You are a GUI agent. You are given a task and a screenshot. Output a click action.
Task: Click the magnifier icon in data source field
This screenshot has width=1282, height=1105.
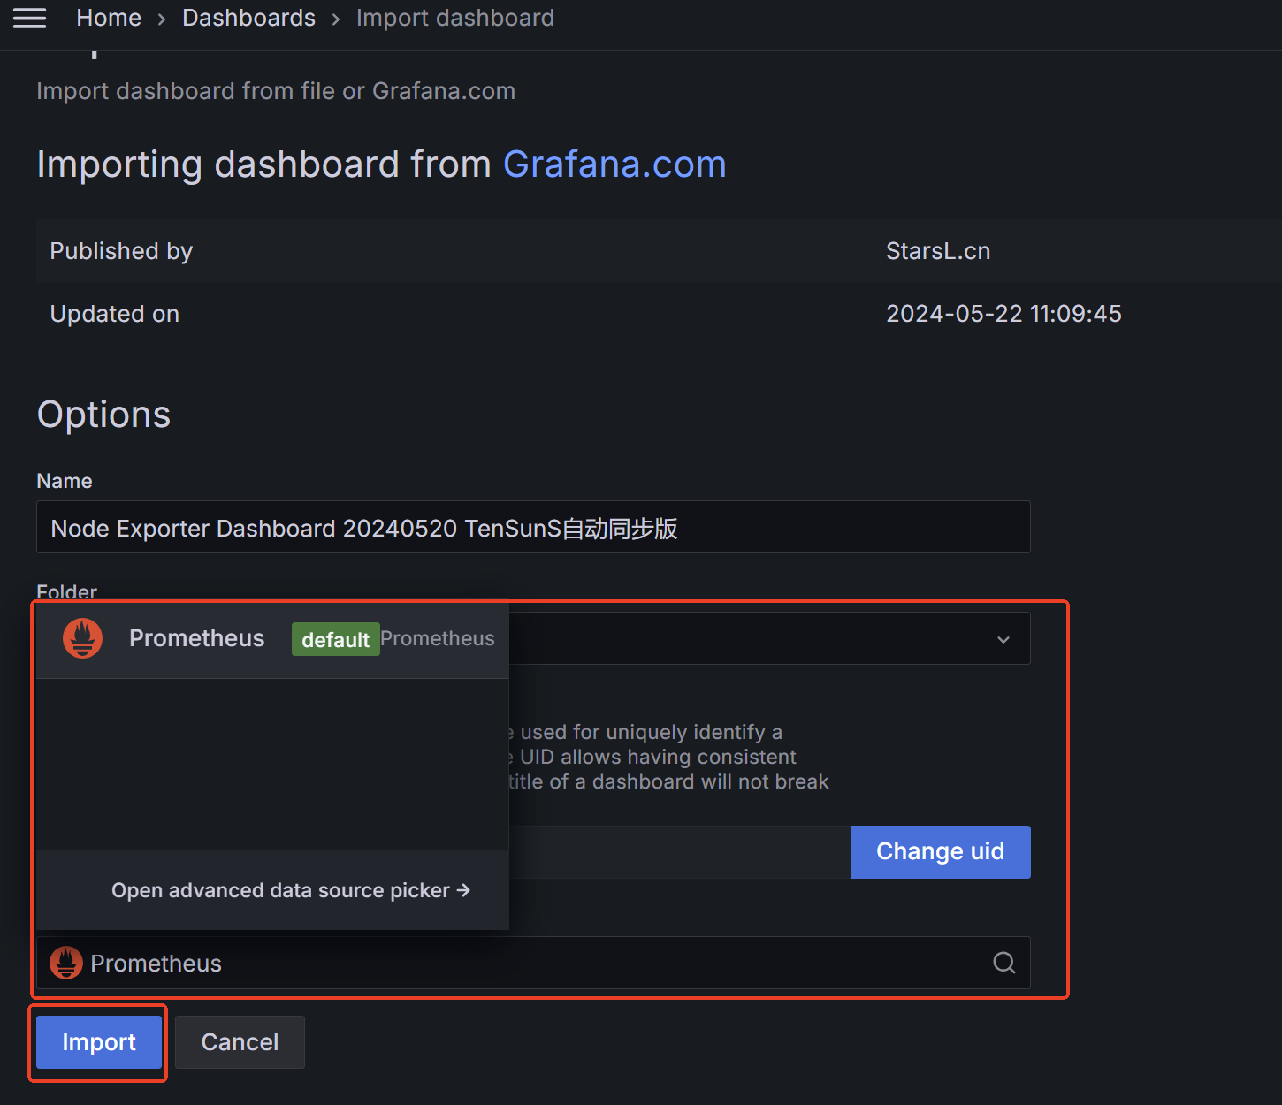(1003, 963)
